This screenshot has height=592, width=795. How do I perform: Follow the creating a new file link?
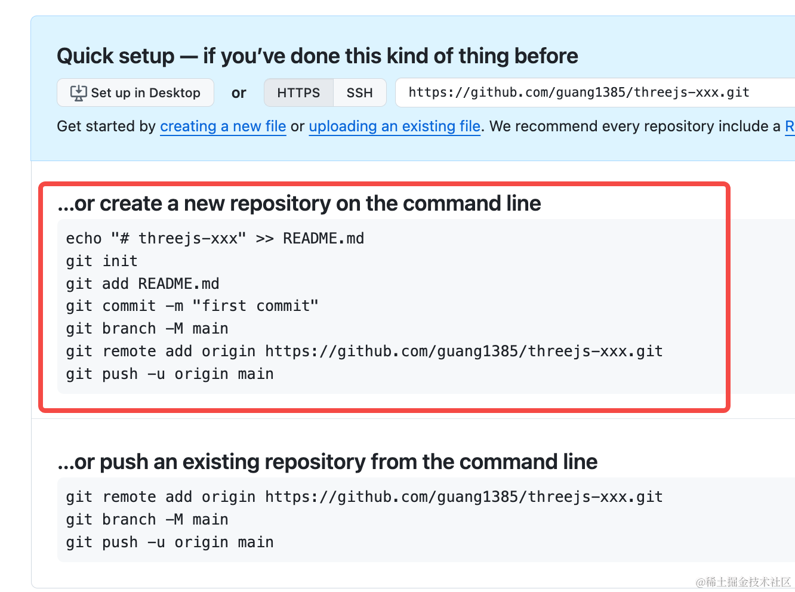tap(223, 127)
